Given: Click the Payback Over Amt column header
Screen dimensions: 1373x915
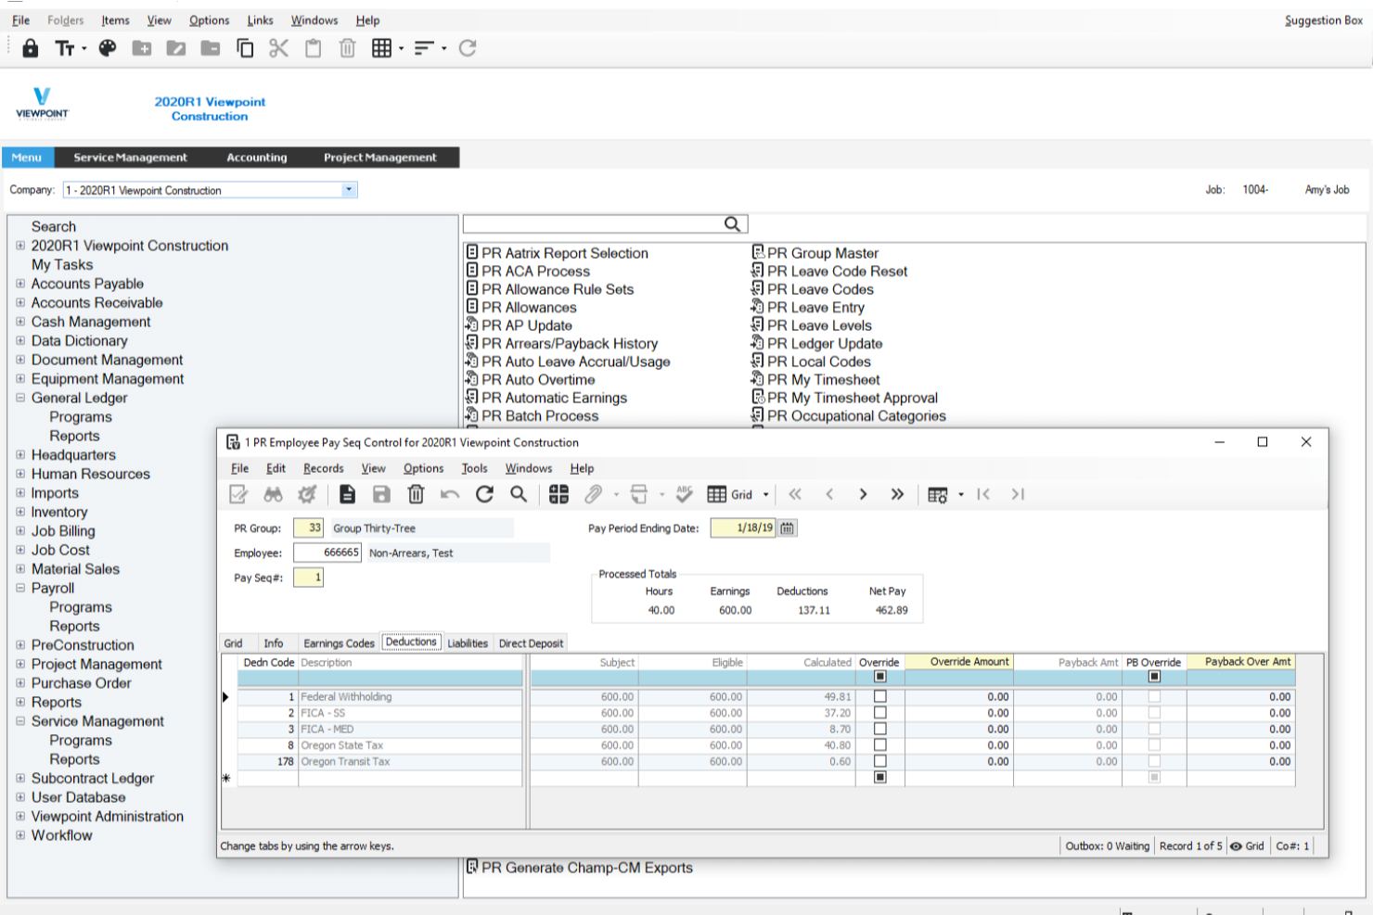Looking at the screenshot, I should pos(1248,662).
